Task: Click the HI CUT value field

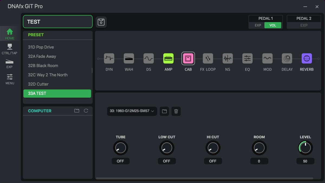Action: [x=213, y=161]
